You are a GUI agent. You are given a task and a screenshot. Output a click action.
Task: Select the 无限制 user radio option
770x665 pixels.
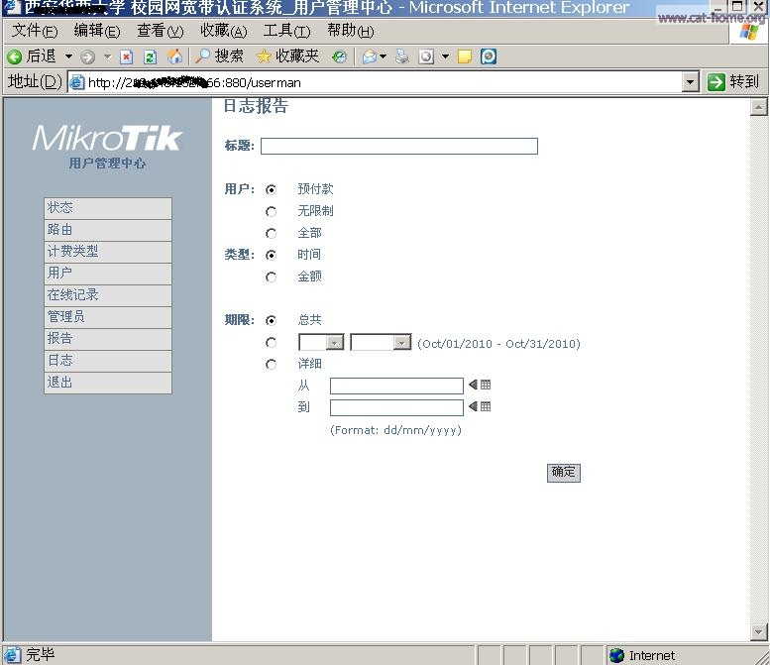coord(271,211)
